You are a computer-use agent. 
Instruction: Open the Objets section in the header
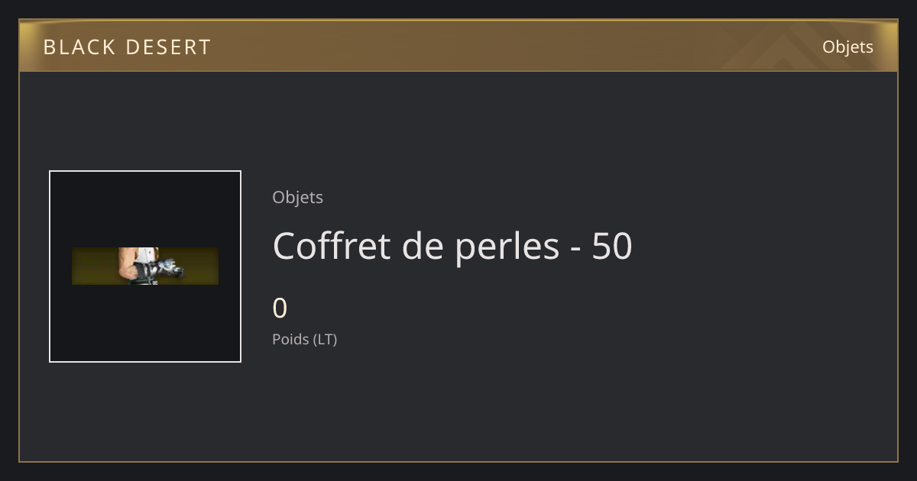(847, 47)
